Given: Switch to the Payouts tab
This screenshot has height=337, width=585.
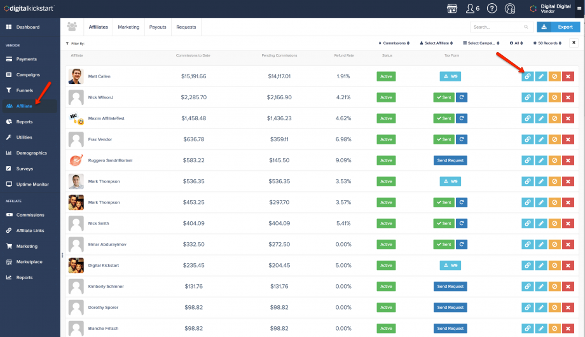Looking at the screenshot, I should point(158,27).
